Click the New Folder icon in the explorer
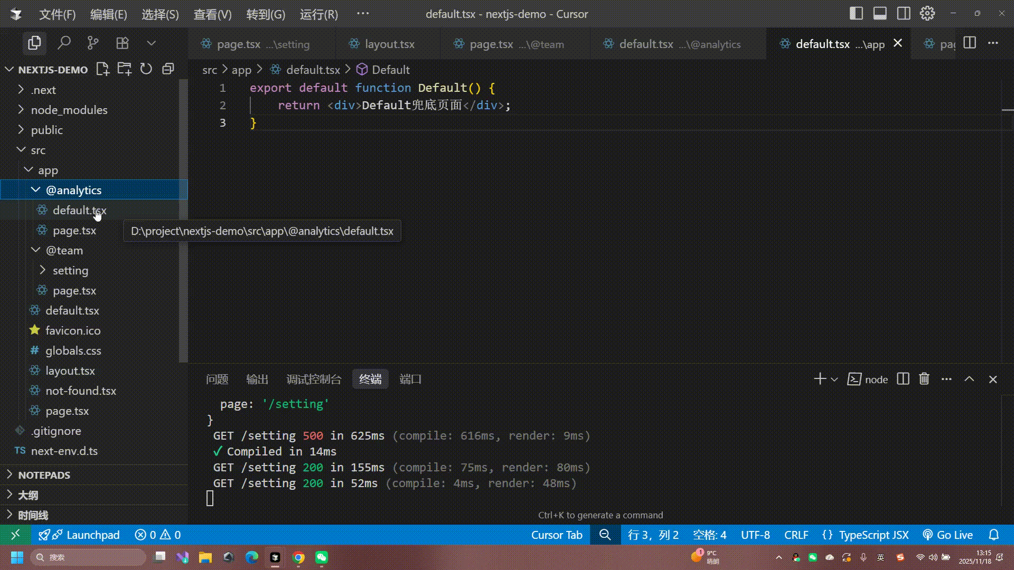Image resolution: width=1014 pixels, height=570 pixels. pyautogui.click(x=125, y=69)
